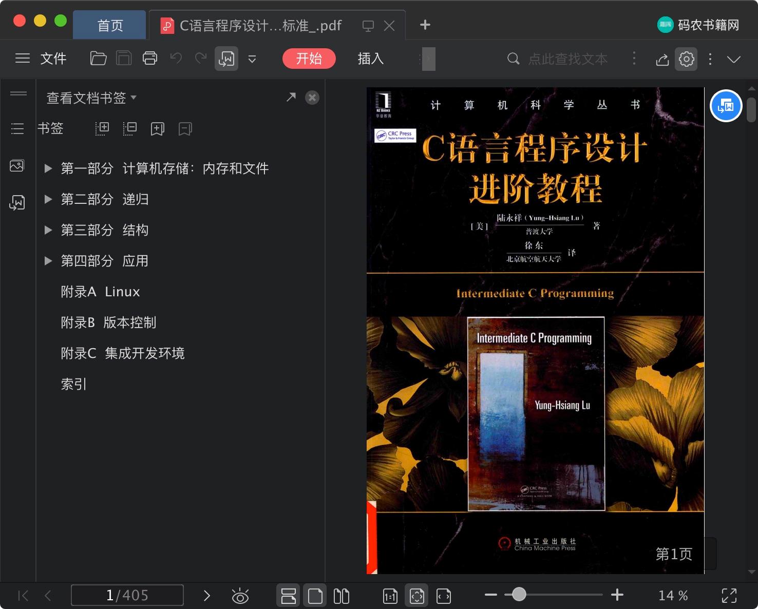Pop out the bookmark panel arrow
Screen dimensions: 758x609
[x=291, y=97]
